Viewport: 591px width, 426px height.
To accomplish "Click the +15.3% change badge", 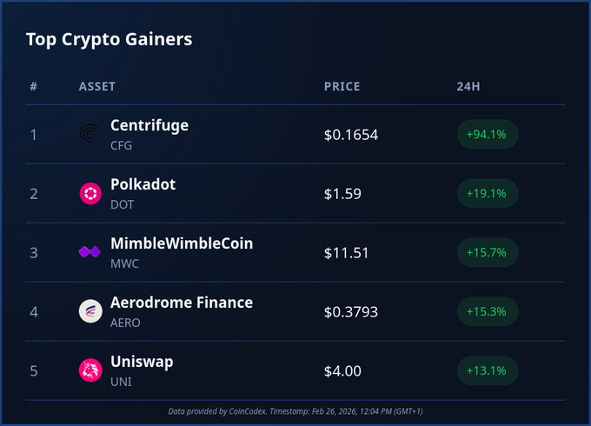I will 487,312.
